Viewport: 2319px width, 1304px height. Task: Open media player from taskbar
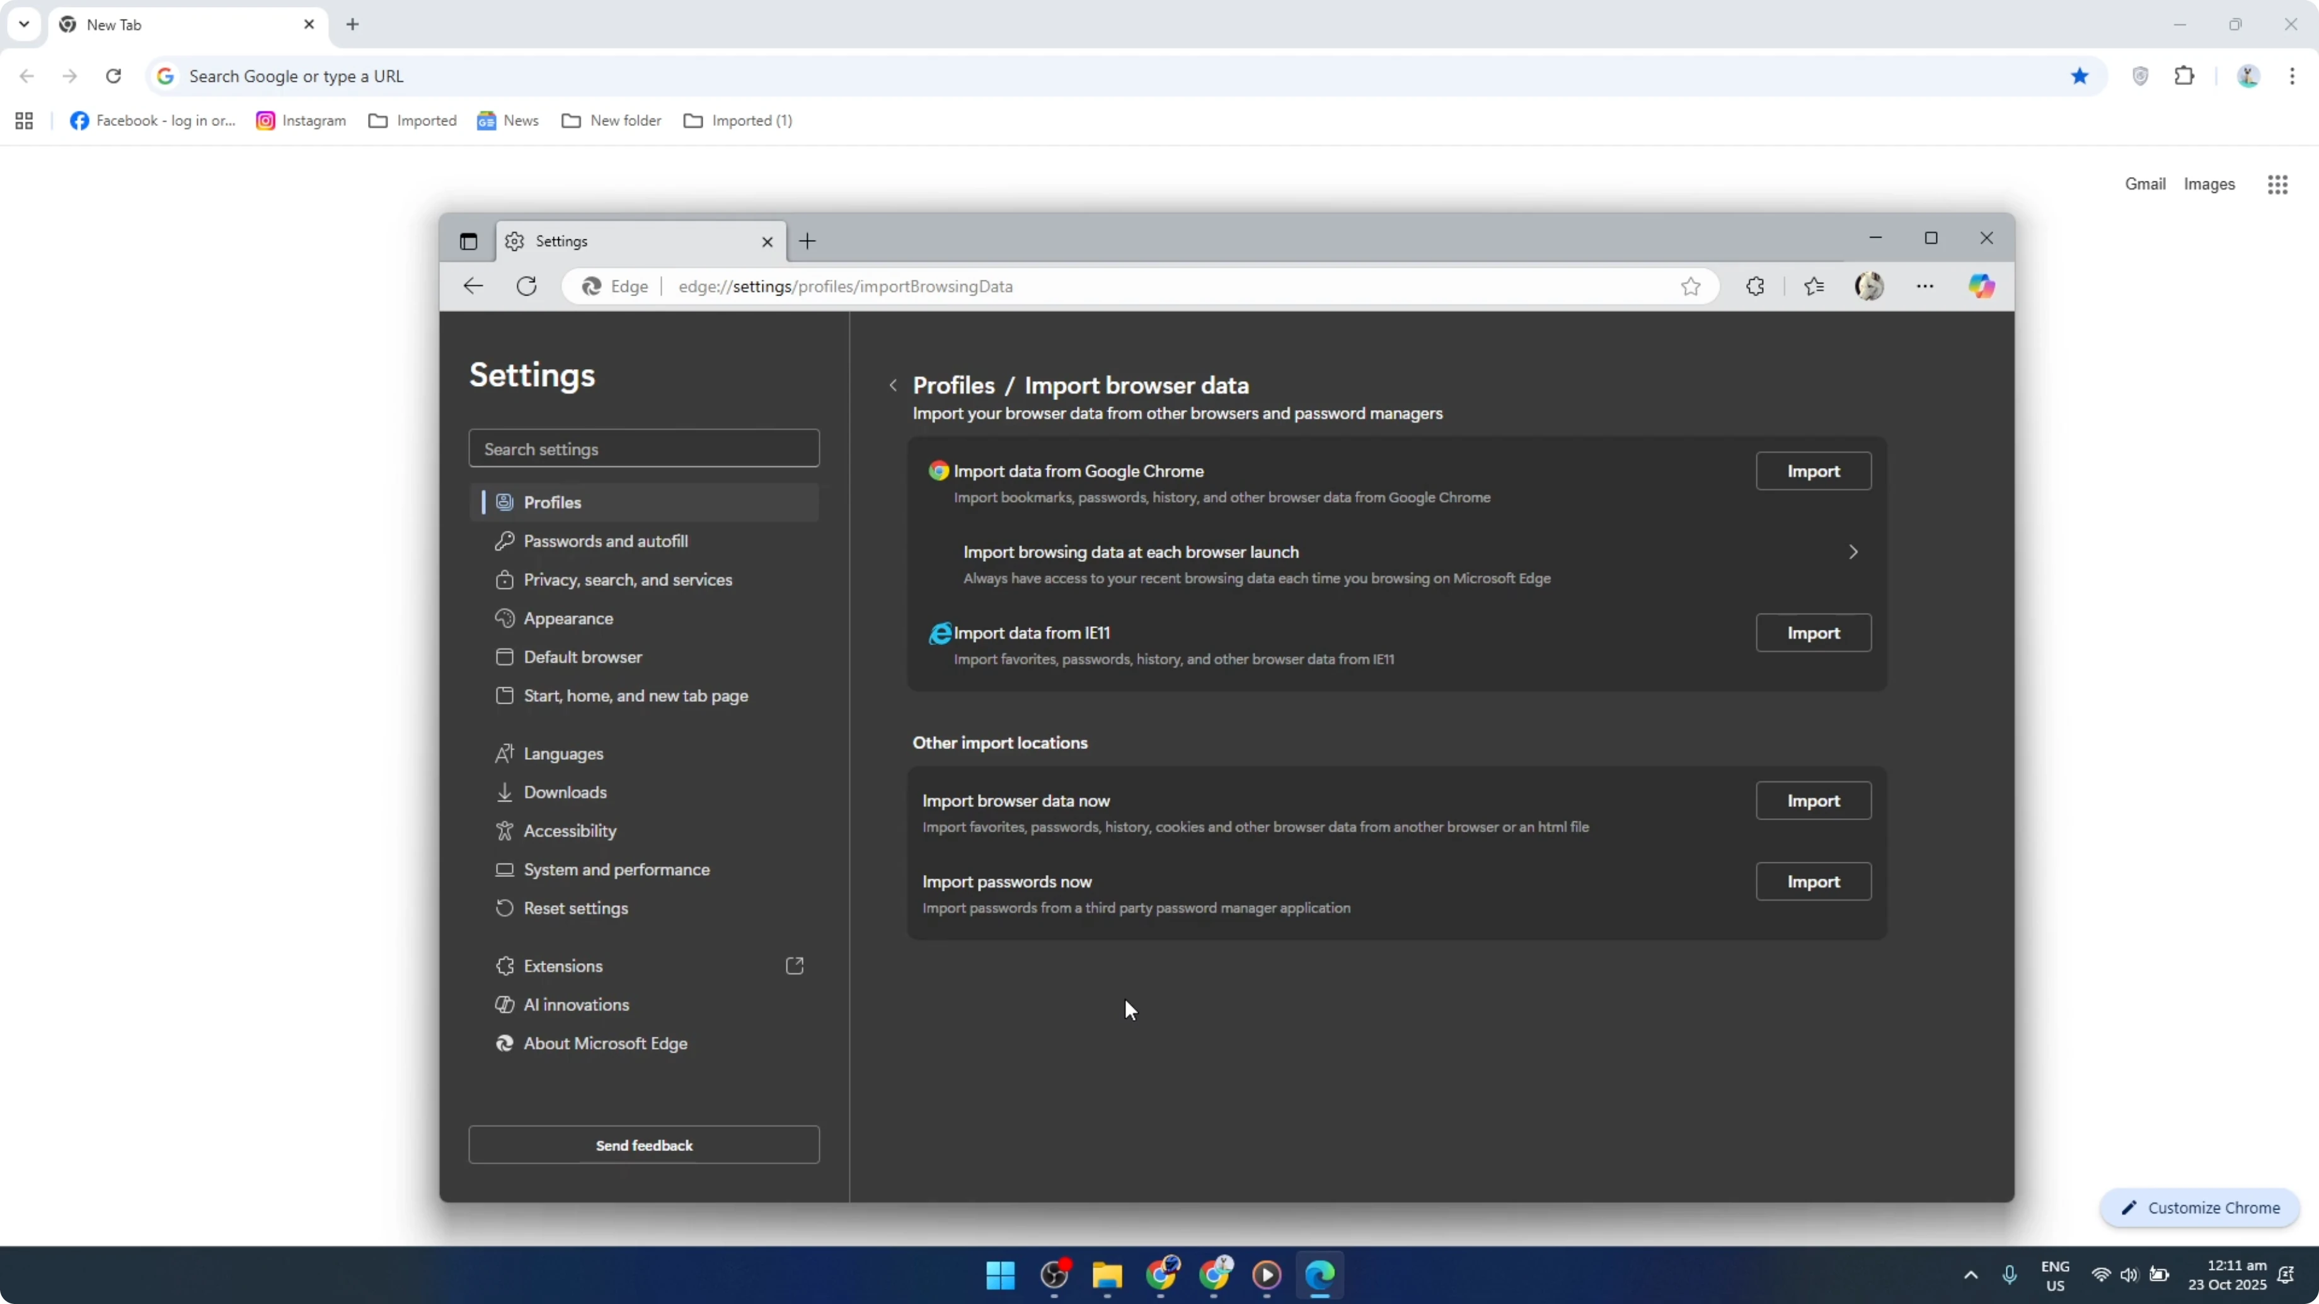tap(1267, 1275)
